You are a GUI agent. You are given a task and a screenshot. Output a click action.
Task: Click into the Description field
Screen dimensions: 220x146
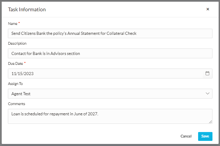(x=110, y=54)
